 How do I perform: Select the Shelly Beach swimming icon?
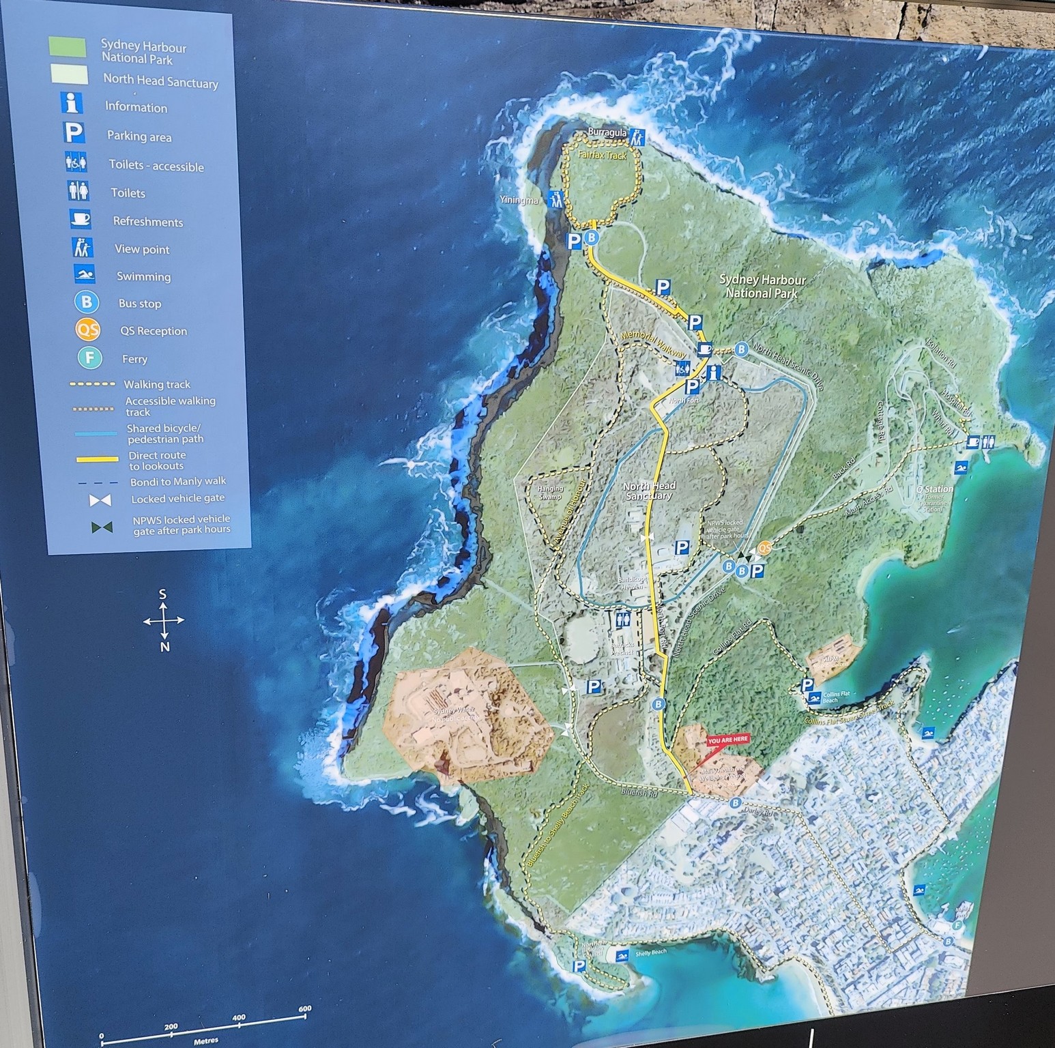pyautogui.click(x=622, y=955)
